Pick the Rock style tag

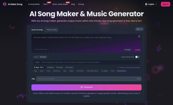(42, 71)
